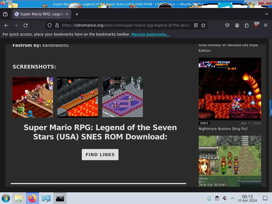The width and height of the screenshot is (272, 204).
Task: Open Final Fantasy VI: Revised Old Style Edition
Action: 228,48
